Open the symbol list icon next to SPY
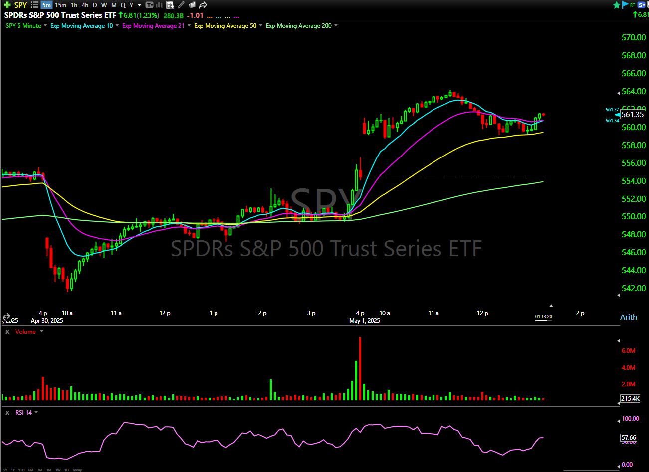649x472 pixels. coord(34,5)
